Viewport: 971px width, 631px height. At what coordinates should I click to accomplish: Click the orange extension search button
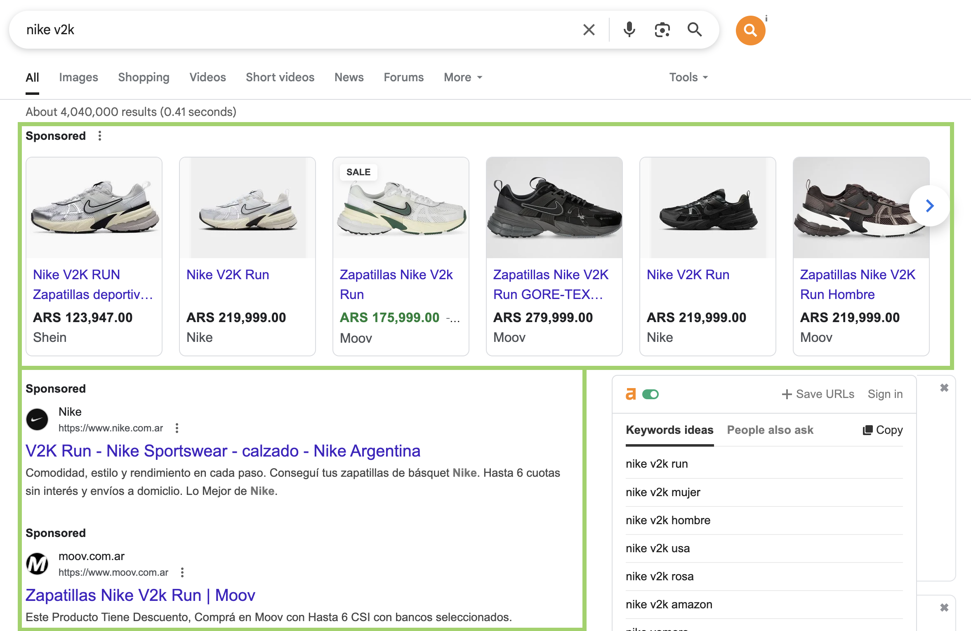click(x=750, y=30)
